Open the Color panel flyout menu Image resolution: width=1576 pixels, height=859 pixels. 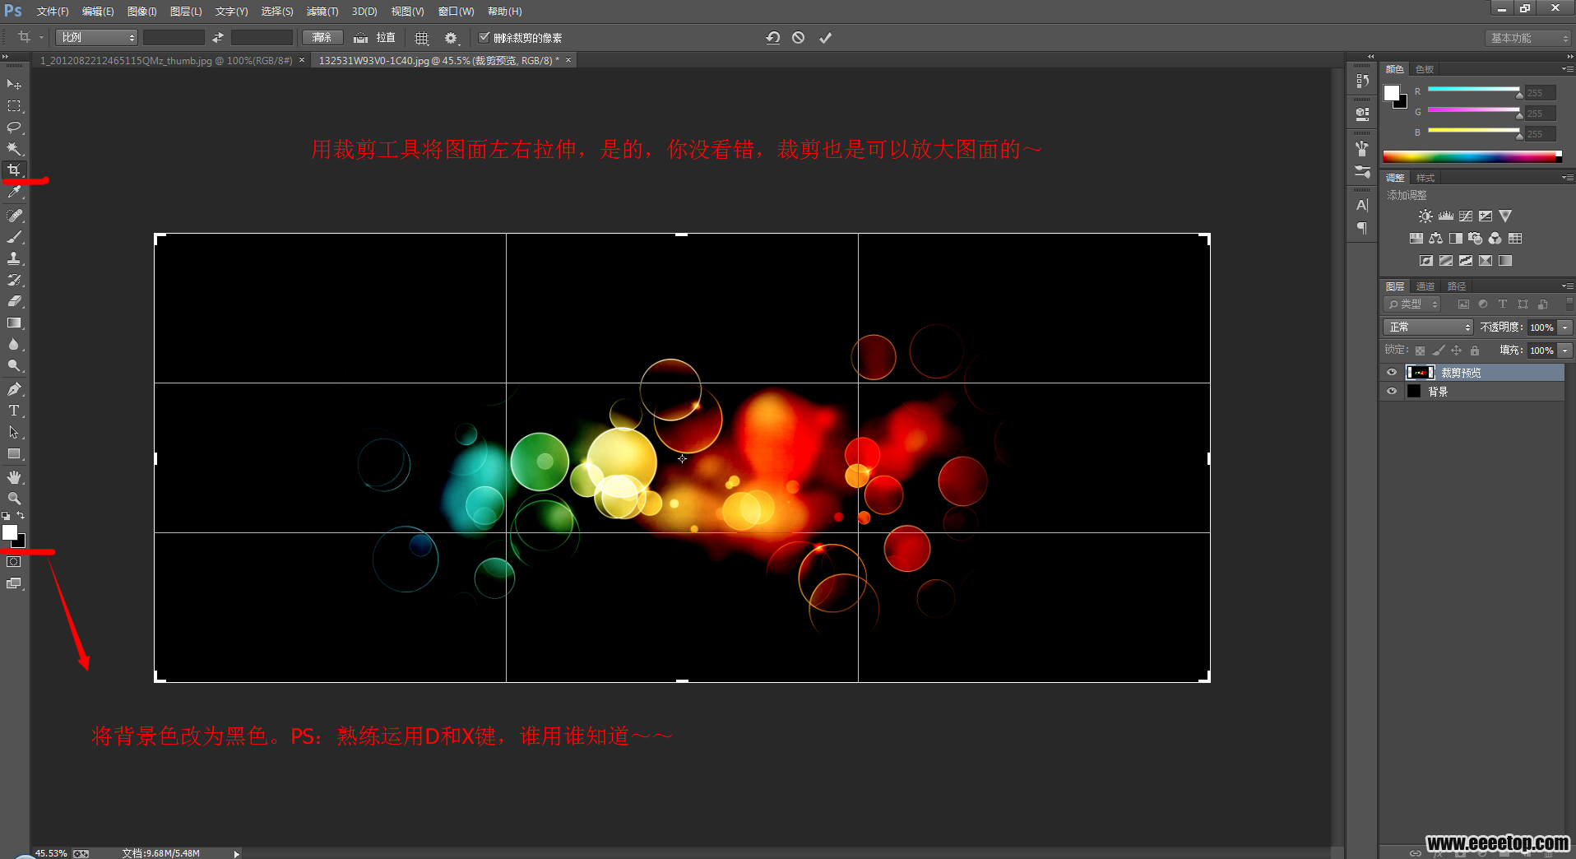pyautogui.click(x=1568, y=69)
